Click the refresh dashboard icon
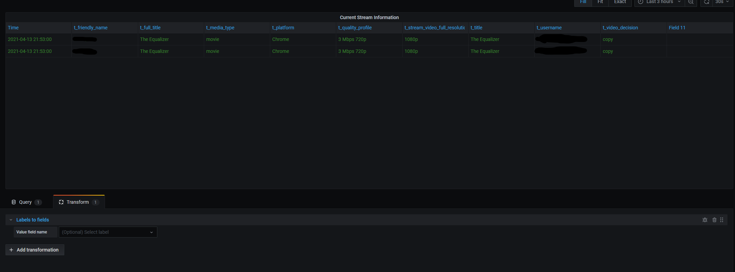Screen dimensions: 735x272 [x=706, y=2]
